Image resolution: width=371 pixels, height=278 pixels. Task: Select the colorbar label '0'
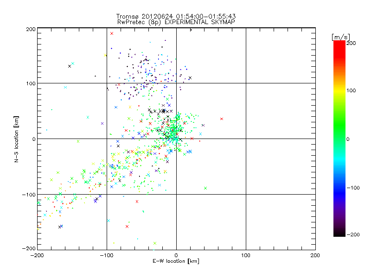click(x=348, y=139)
